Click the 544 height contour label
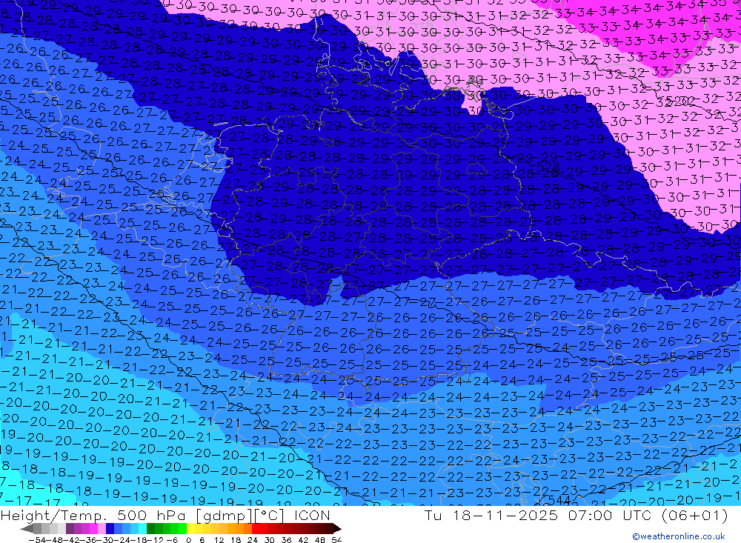Image resolution: width=741 pixels, height=543 pixels. (559, 499)
